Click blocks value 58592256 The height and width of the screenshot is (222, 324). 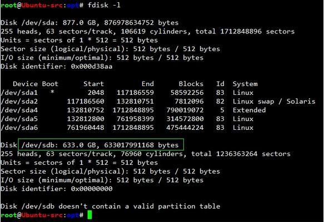tap(187, 93)
